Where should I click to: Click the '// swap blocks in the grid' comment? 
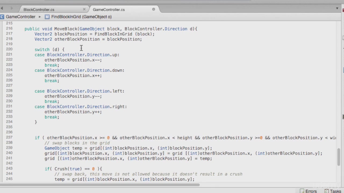pyautogui.click(x=77, y=143)
